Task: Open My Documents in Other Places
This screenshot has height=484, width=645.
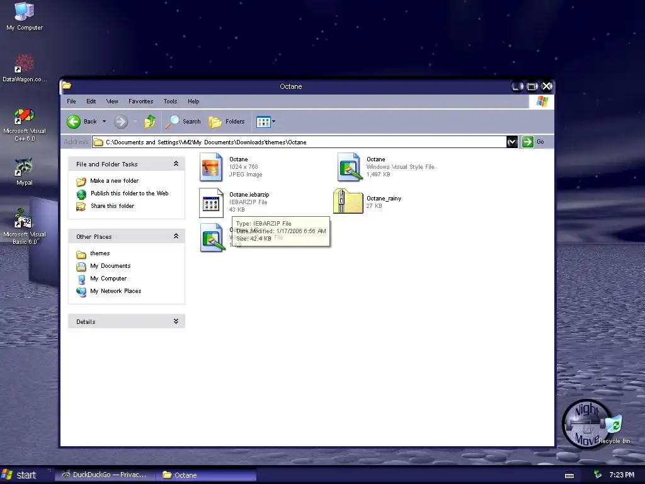Action: pyautogui.click(x=110, y=266)
